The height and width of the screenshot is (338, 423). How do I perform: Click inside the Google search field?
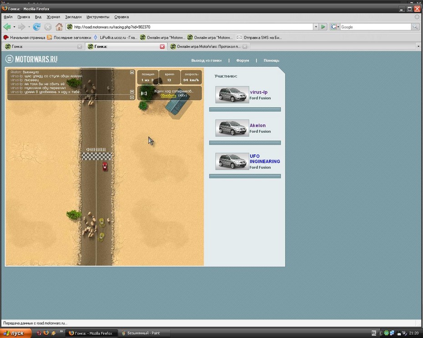375,27
